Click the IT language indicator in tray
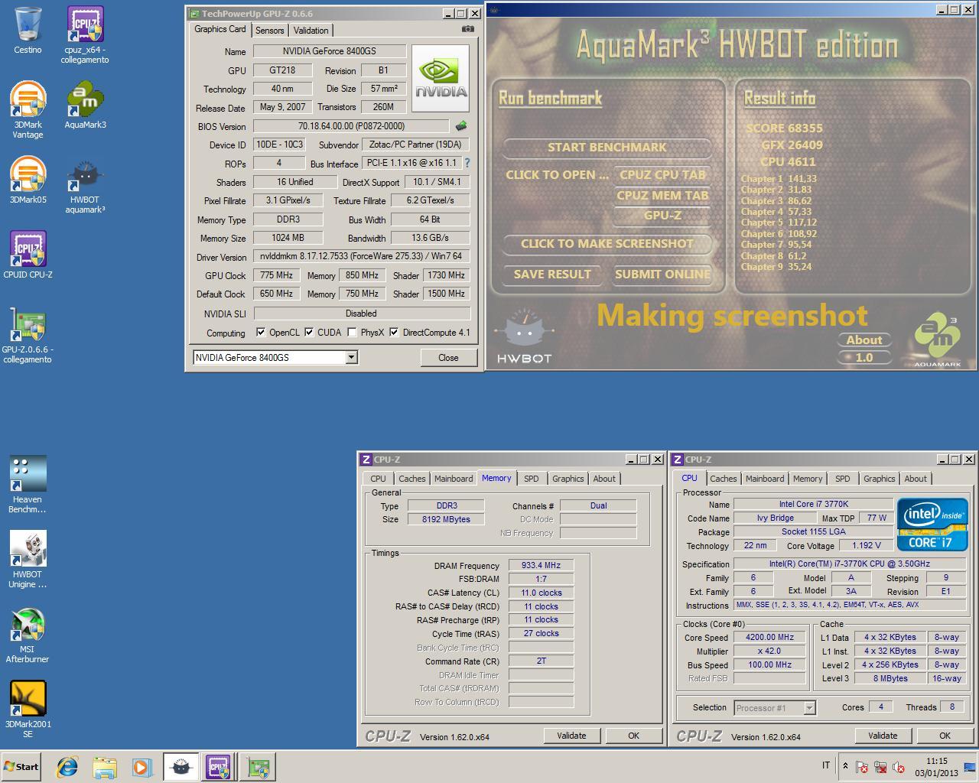 [826, 765]
